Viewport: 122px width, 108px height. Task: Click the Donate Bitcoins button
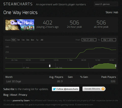tap(94, 89)
